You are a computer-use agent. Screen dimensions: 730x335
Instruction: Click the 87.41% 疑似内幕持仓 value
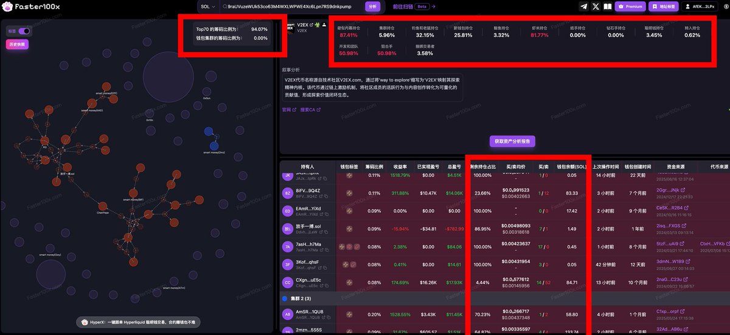[348, 35]
